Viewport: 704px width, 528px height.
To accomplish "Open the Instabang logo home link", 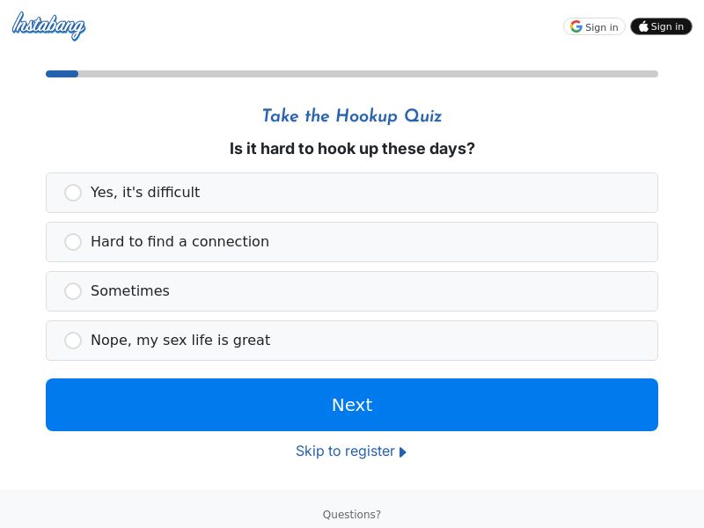I will 48,26.
